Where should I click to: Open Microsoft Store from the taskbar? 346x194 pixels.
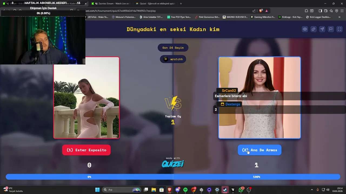tap(161, 190)
